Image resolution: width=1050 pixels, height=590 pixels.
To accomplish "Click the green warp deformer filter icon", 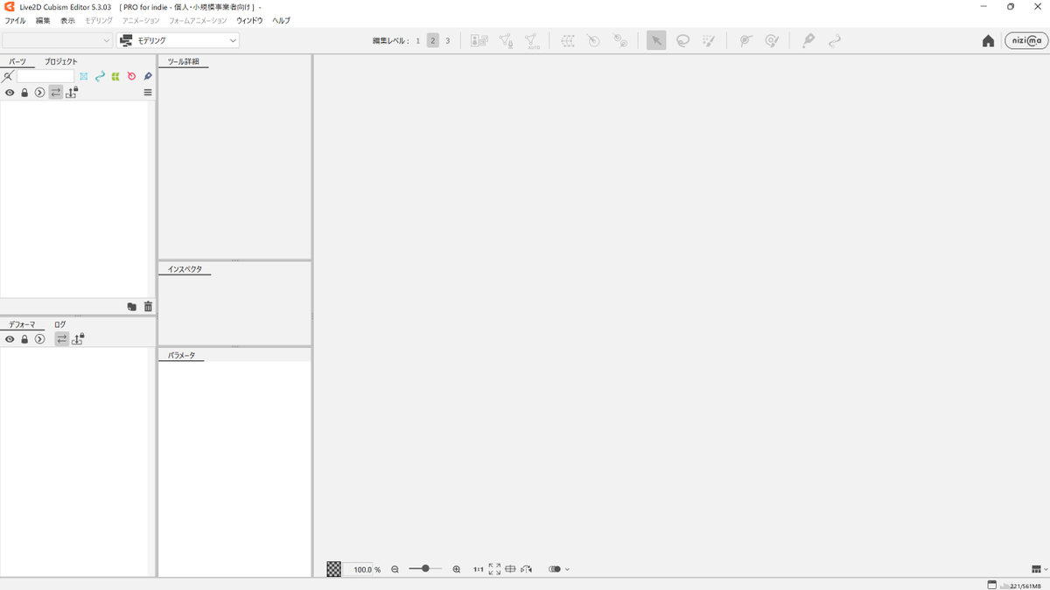I will (115, 77).
